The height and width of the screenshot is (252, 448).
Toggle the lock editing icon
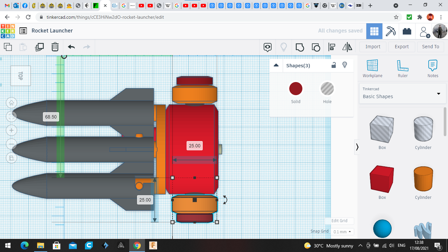334,65
